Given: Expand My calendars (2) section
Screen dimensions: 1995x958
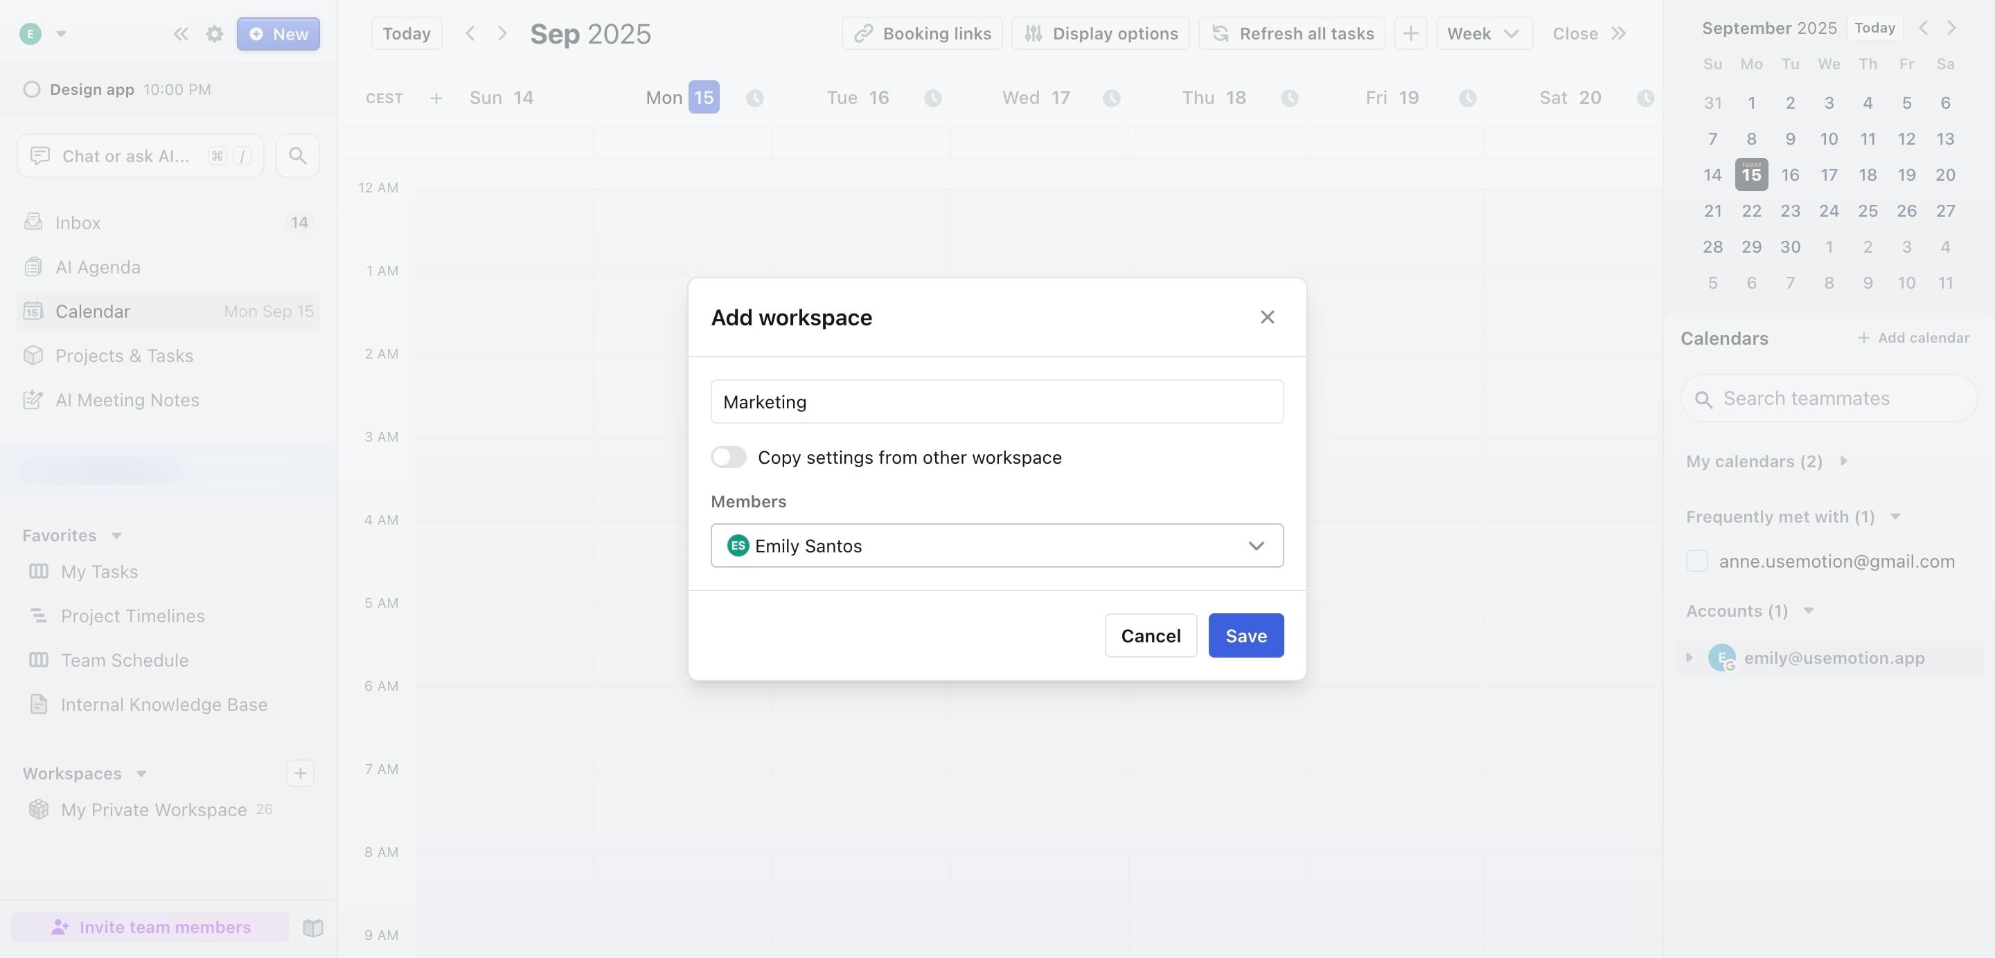Looking at the screenshot, I should [1844, 461].
